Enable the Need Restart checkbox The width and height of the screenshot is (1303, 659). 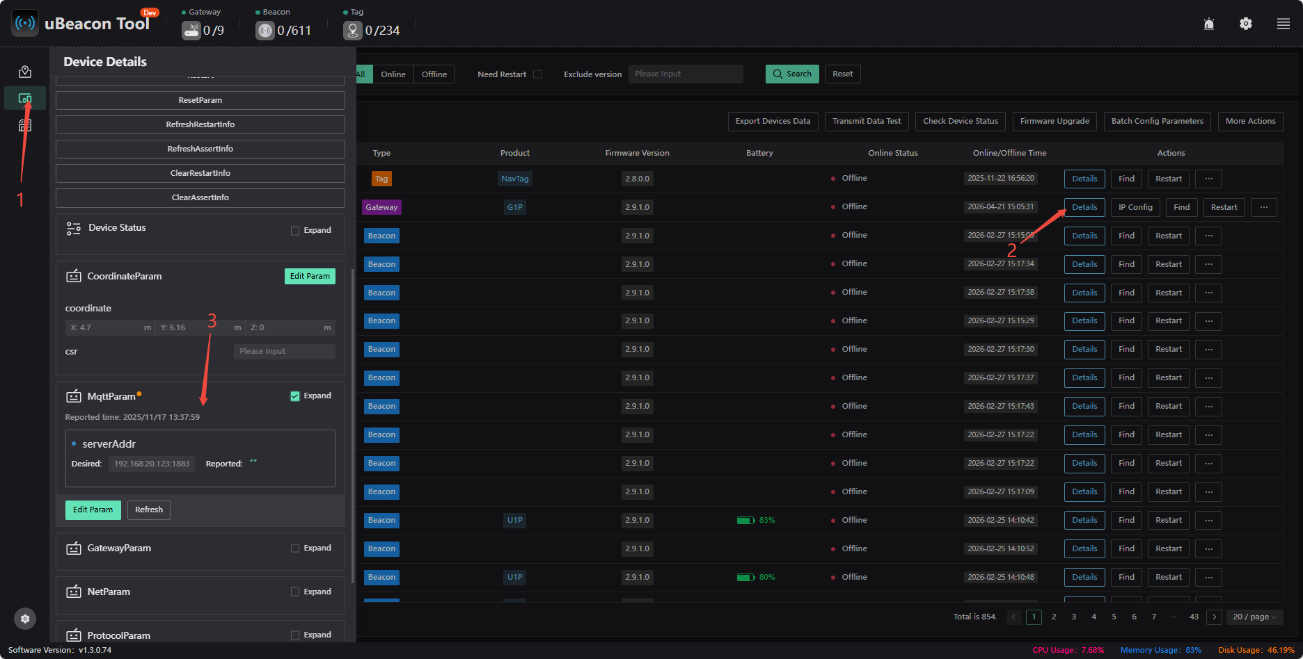coord(537,74)
